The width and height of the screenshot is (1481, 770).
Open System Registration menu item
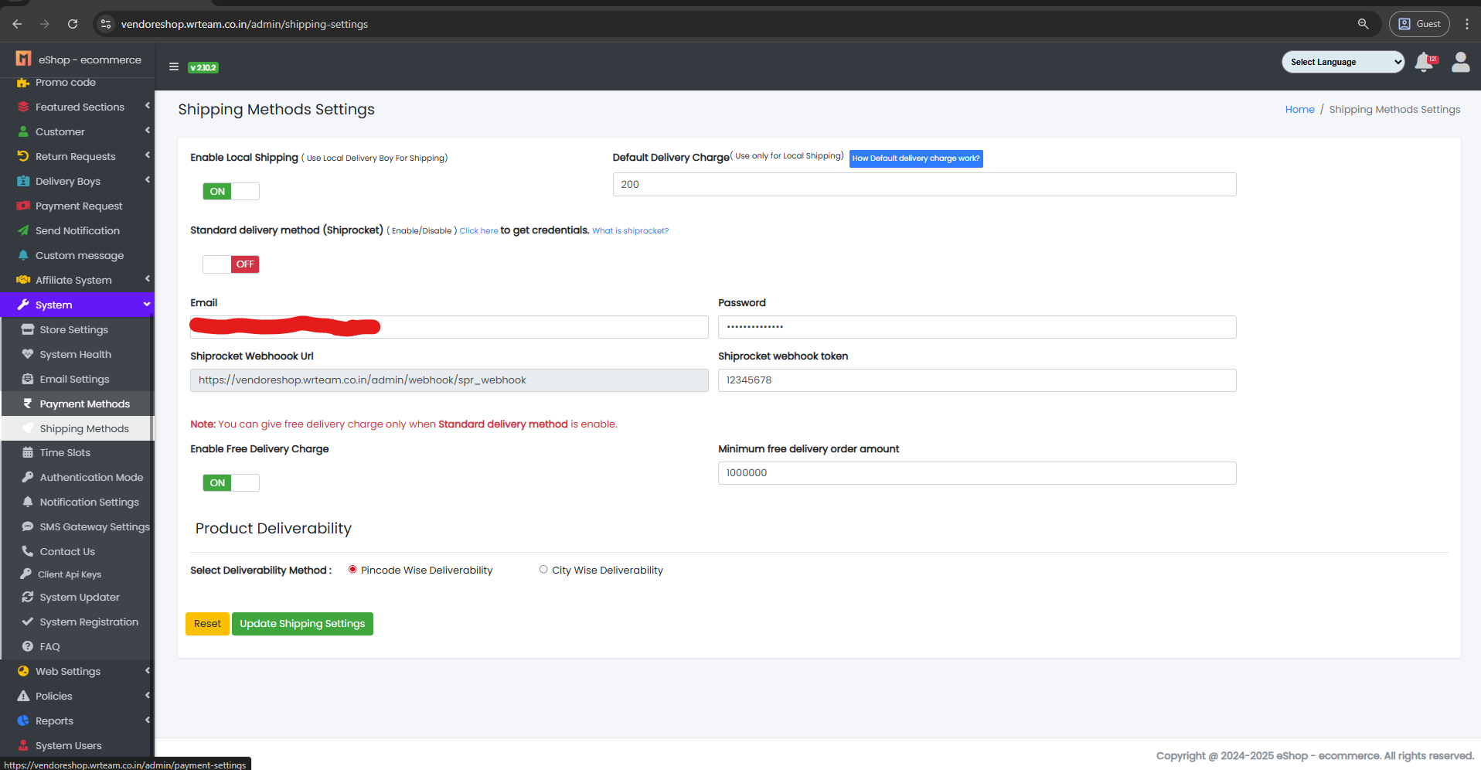pyautogui.click(x=77, y=622)
